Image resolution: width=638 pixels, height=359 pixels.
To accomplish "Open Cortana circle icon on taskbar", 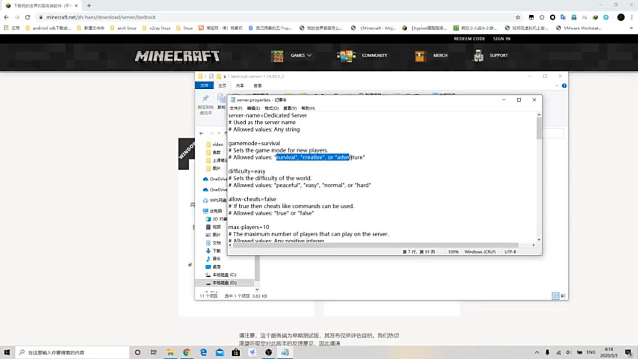I will click(x=138, y=353).
